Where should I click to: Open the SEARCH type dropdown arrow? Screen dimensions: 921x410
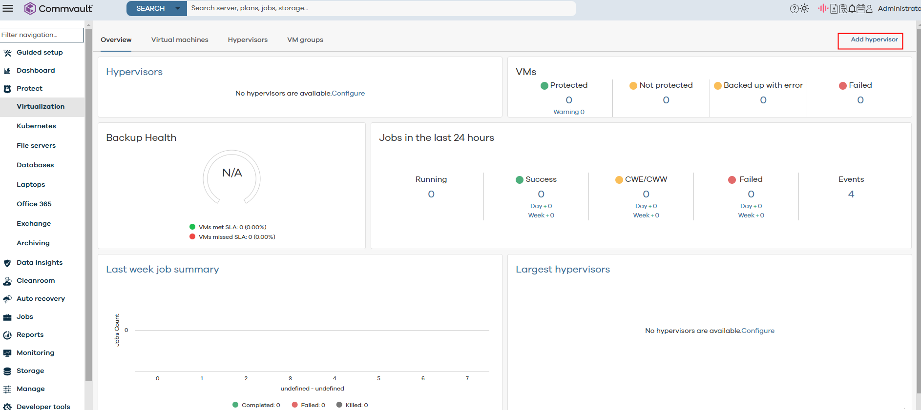pyautogui.click(x=178, y=8)
